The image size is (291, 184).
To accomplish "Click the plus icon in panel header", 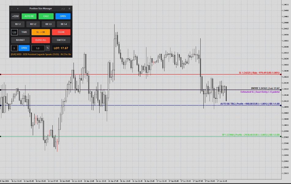I will [18, 9].
